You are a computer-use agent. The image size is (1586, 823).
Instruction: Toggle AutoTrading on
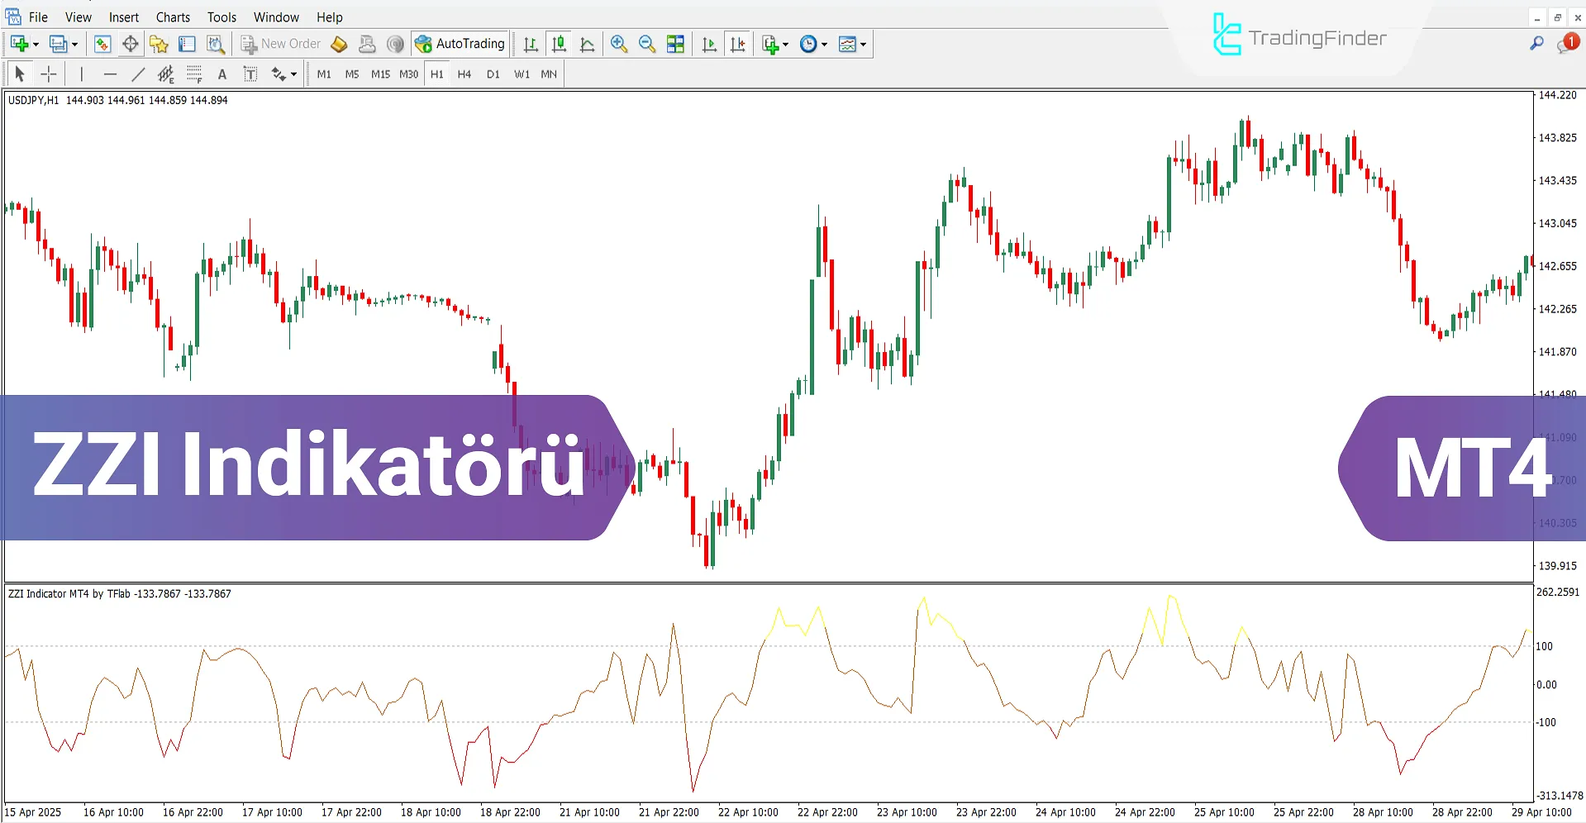460,43
